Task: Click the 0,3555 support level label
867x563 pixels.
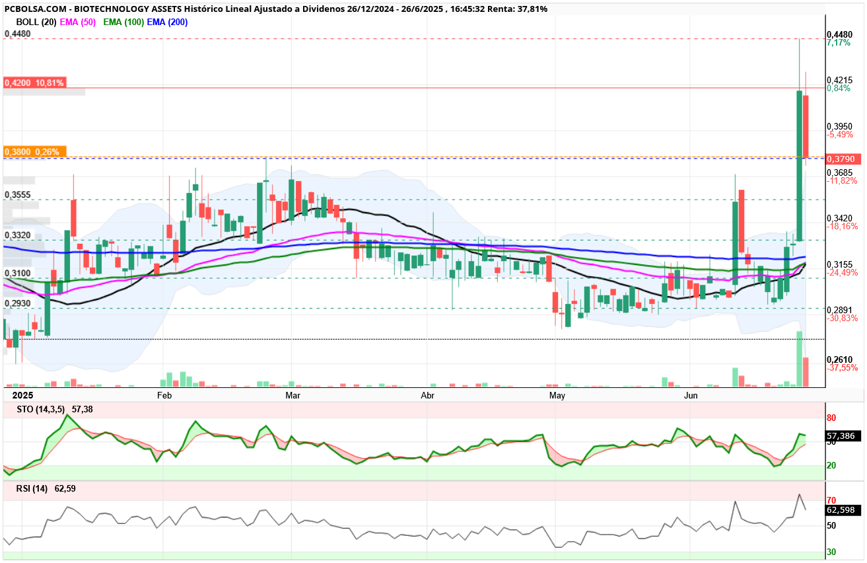Action: 18,196
